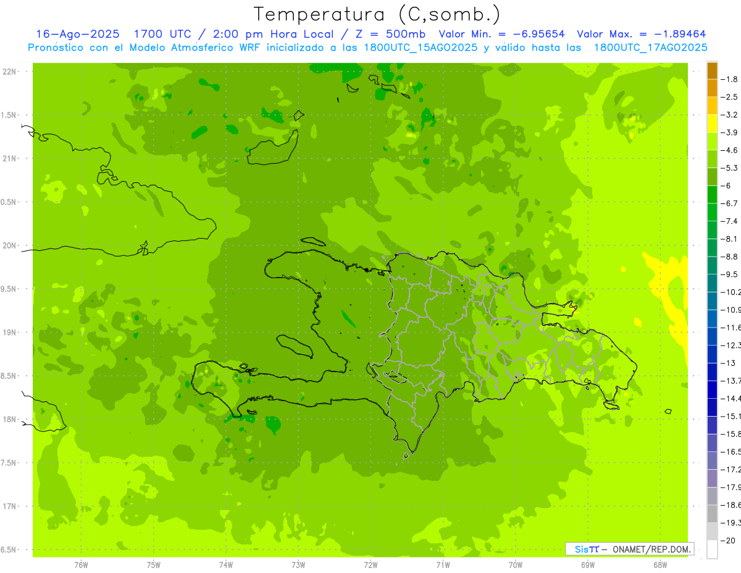Click the '20N' latitude label

coord(9,245)
